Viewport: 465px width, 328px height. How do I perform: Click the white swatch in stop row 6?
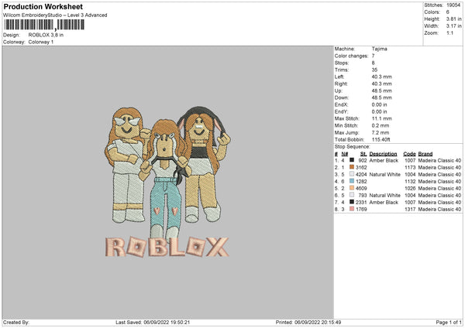click(x=352, y=195)
